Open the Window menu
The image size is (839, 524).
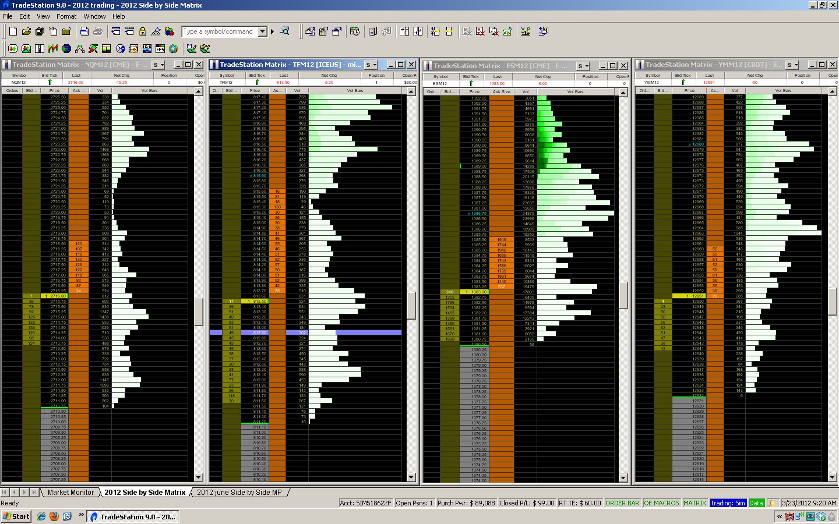tap(94, 16)
